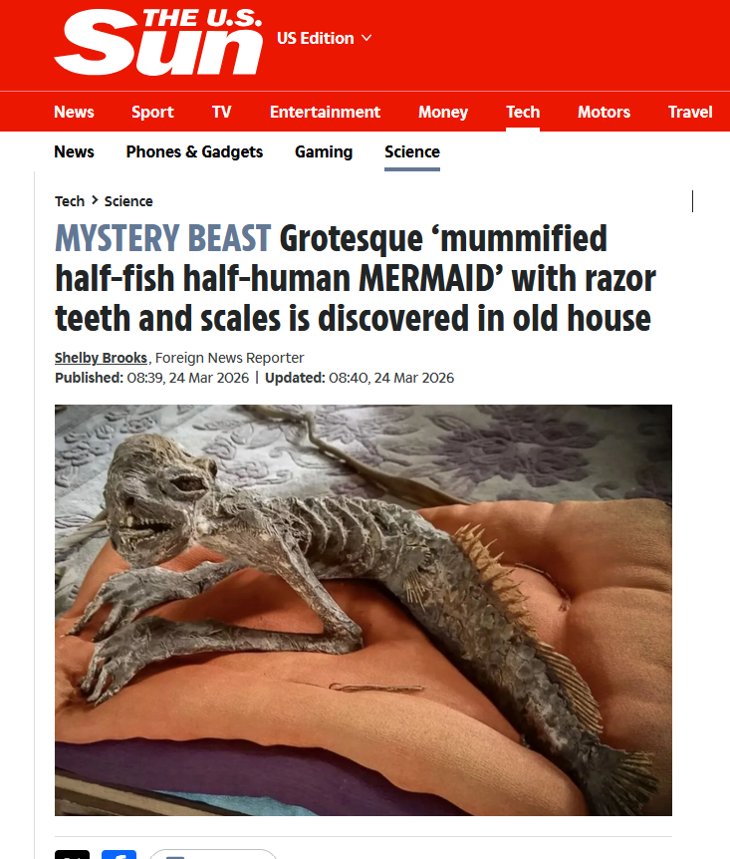Share article via black X icon

72,855
